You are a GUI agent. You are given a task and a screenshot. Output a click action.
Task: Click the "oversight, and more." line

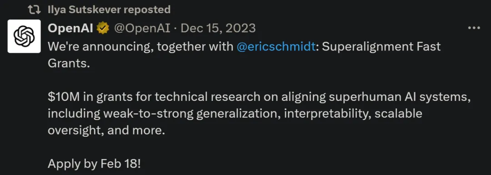coord(106,131)
